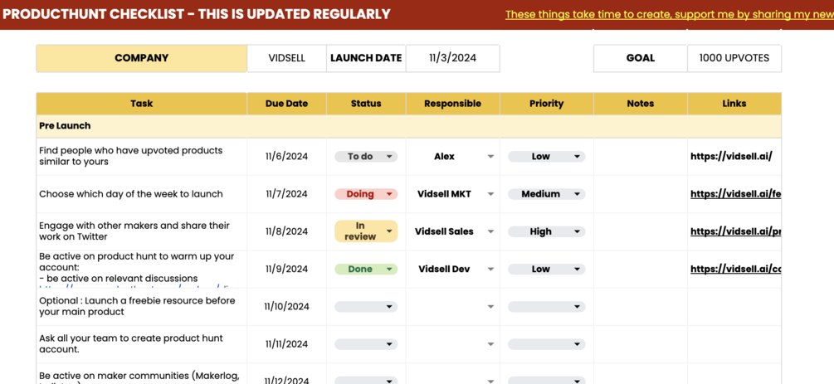834x384 pixels.
Task: Select the due date cell '11/10/2024'
Action: point(286,307)
